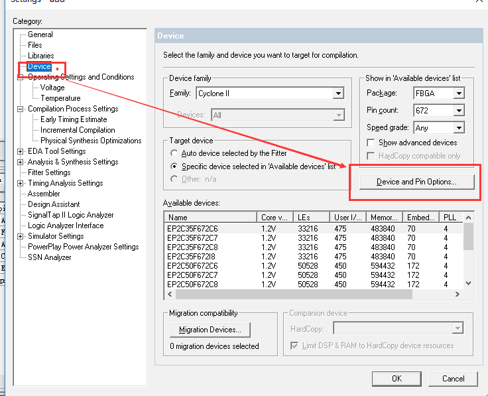Sort by User I/O column header
Screen dimensions: 488x396
[348, 218]
